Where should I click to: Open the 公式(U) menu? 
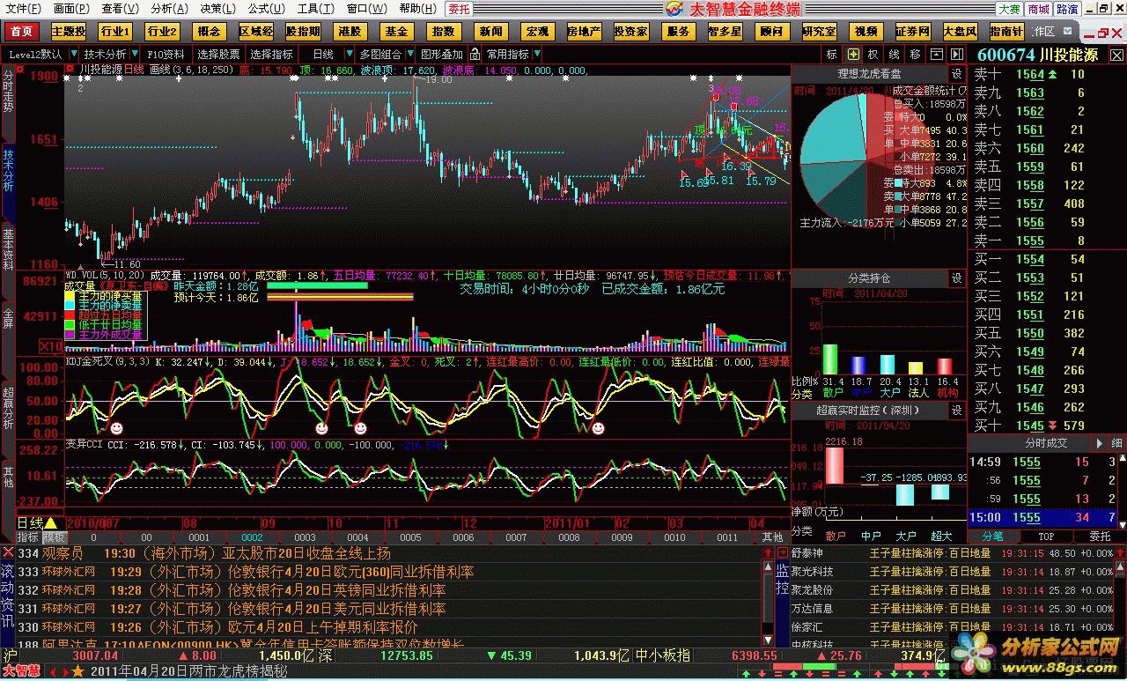[265, 9]
